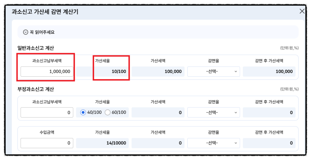Image resolution: width=311 pixels, height=160 pixels.
Task: Click the 감면 후 가산세액 100,000 result field
Action: click(x=269, y=71)
